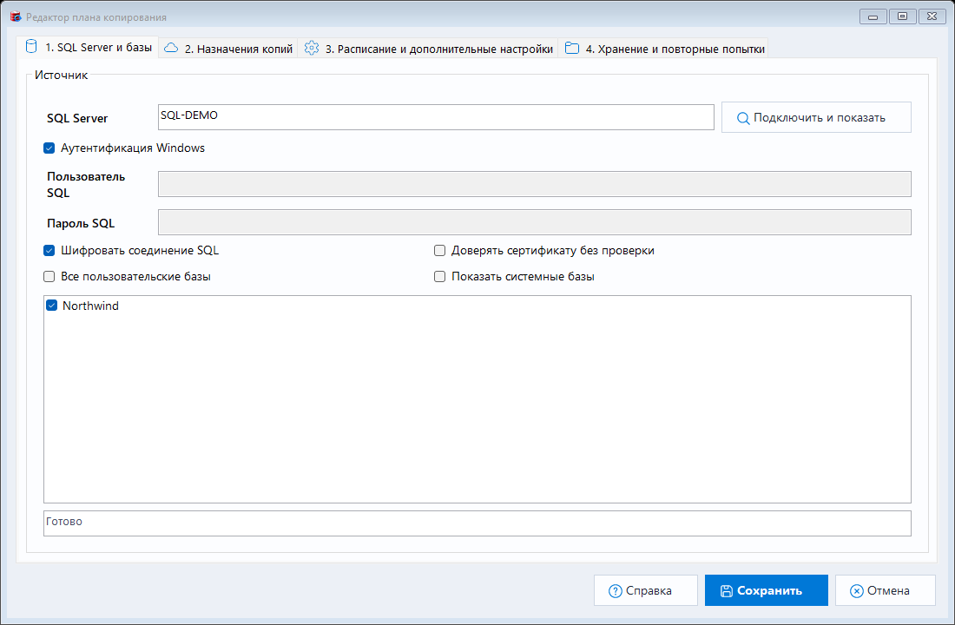Disable 'Шифровать соединение SQL' checkbox
This screenshot has width=955, height=625.
pyautogui.click(x=49, y=250)
